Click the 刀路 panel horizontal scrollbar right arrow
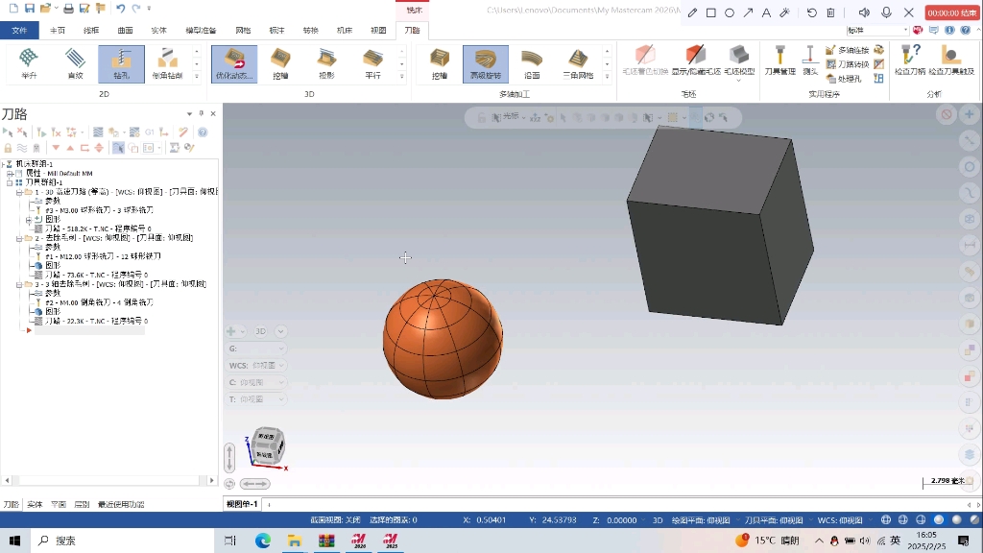 click(x=211, y=480)
